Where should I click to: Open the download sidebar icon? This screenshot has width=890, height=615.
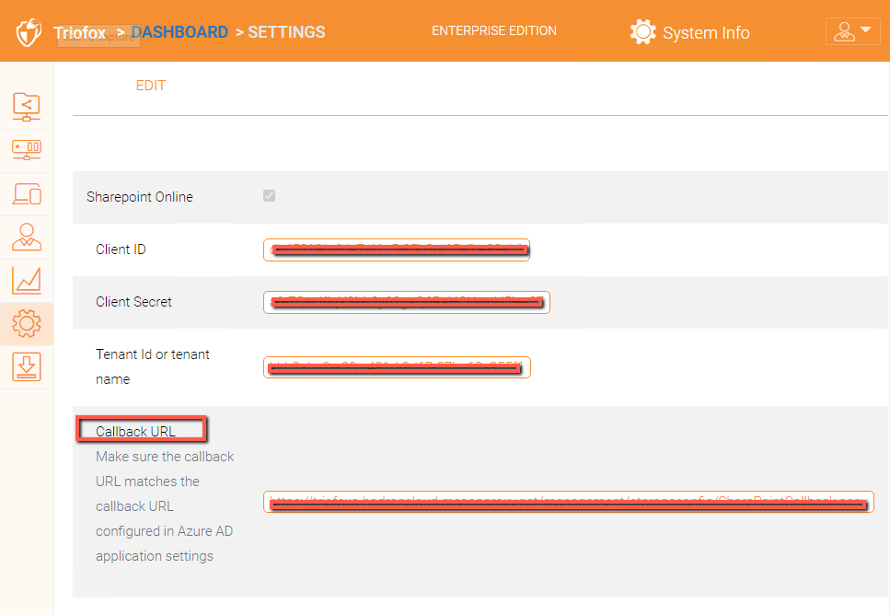27,366
